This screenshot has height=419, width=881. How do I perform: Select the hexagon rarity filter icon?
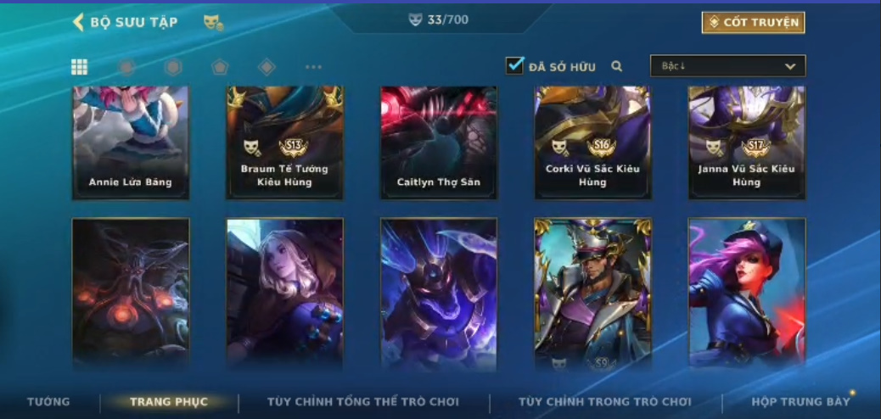pyautogui.click(x=173, y=67)
